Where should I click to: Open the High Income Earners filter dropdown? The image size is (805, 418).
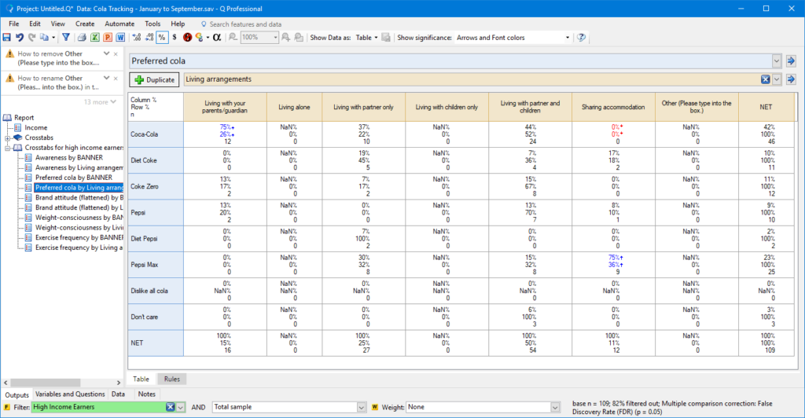(x=181, y=407)
